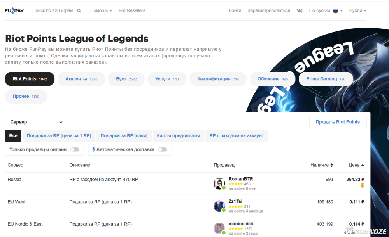Open RomanBTR seller avatar
Viewport: 389px width, 237px height.
(219, 184)
